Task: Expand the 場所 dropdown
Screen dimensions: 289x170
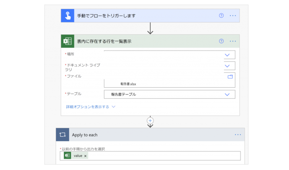Action: [227, 55]
